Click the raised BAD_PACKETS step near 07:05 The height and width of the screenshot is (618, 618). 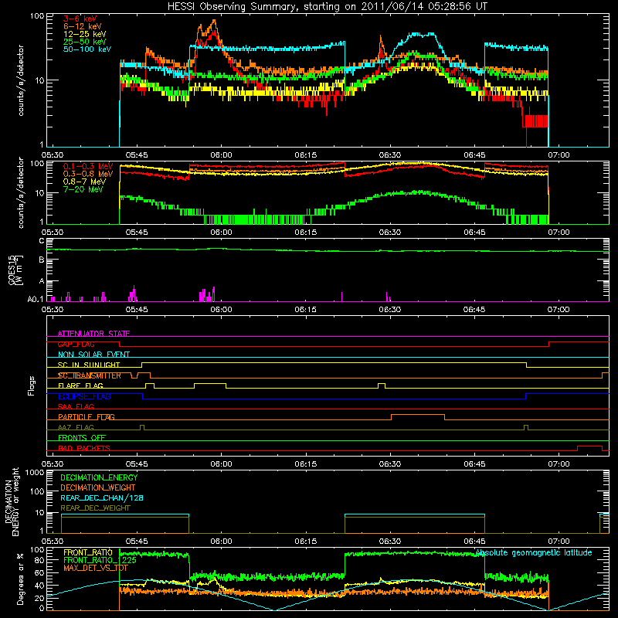click(589, 447)
